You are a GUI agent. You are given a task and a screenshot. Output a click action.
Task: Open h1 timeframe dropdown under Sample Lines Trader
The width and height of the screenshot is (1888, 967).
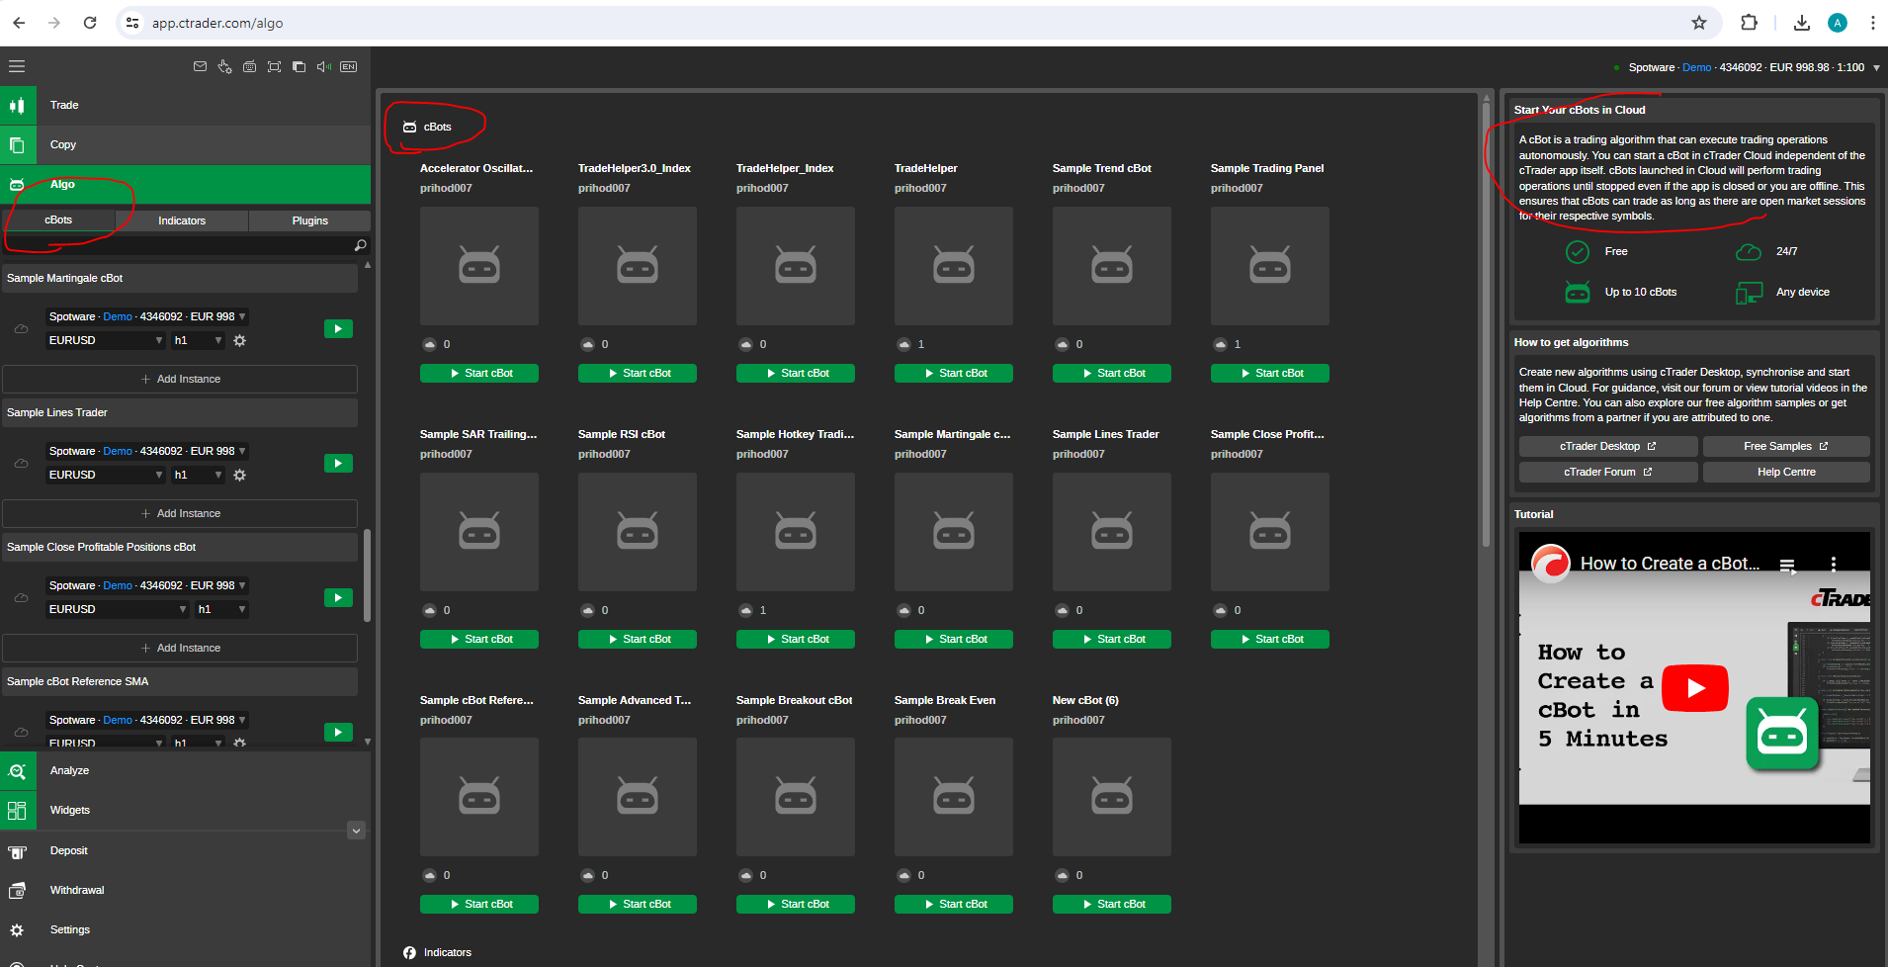click(x=198, y=475)
